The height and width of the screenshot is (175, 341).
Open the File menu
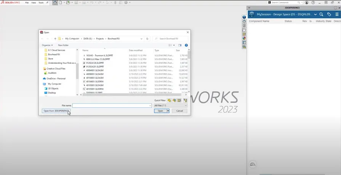[27, 3]
